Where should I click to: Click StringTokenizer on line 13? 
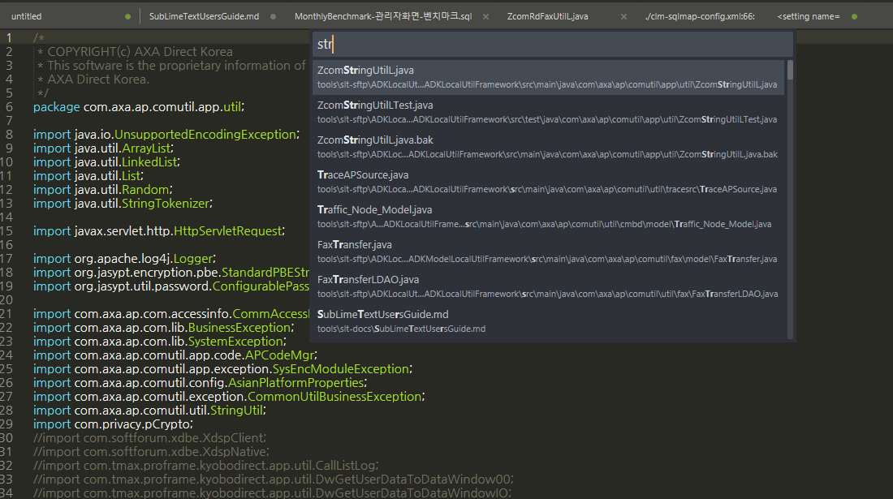click(166, 204)
